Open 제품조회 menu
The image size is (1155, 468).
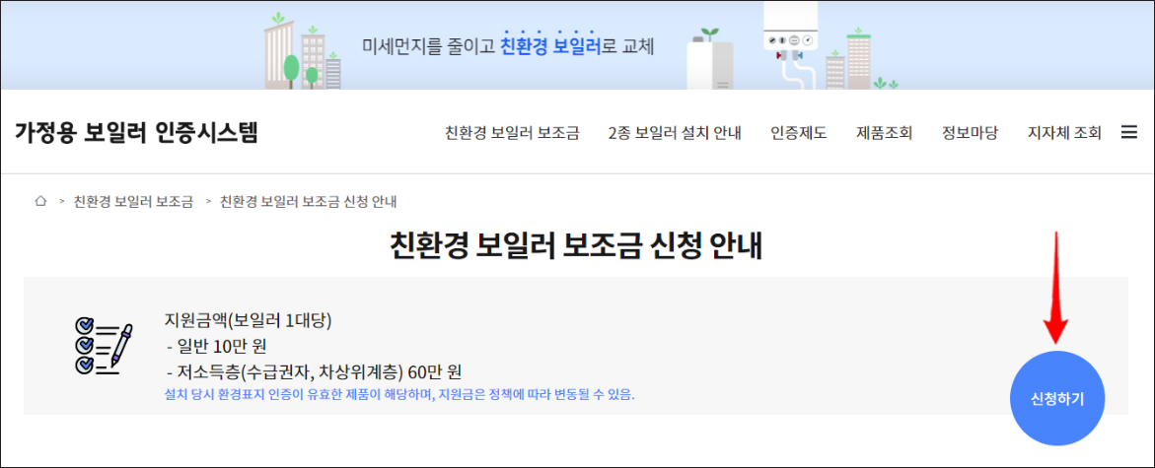pyautogui.click(x=884, y=133)
